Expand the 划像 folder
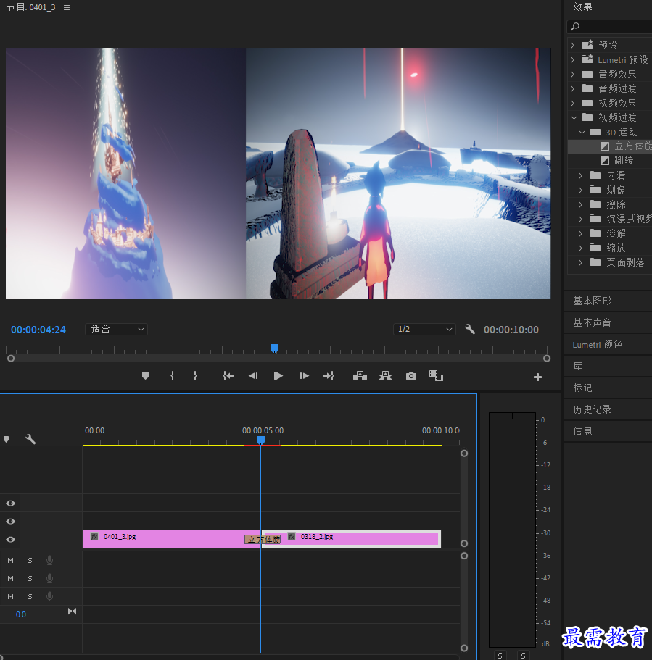This screenshot has height=660, width=652. (x=581, y=191)
